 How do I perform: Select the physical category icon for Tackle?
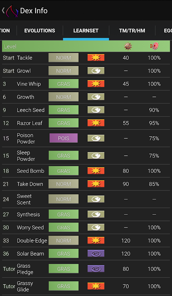(x=96, y=58)
